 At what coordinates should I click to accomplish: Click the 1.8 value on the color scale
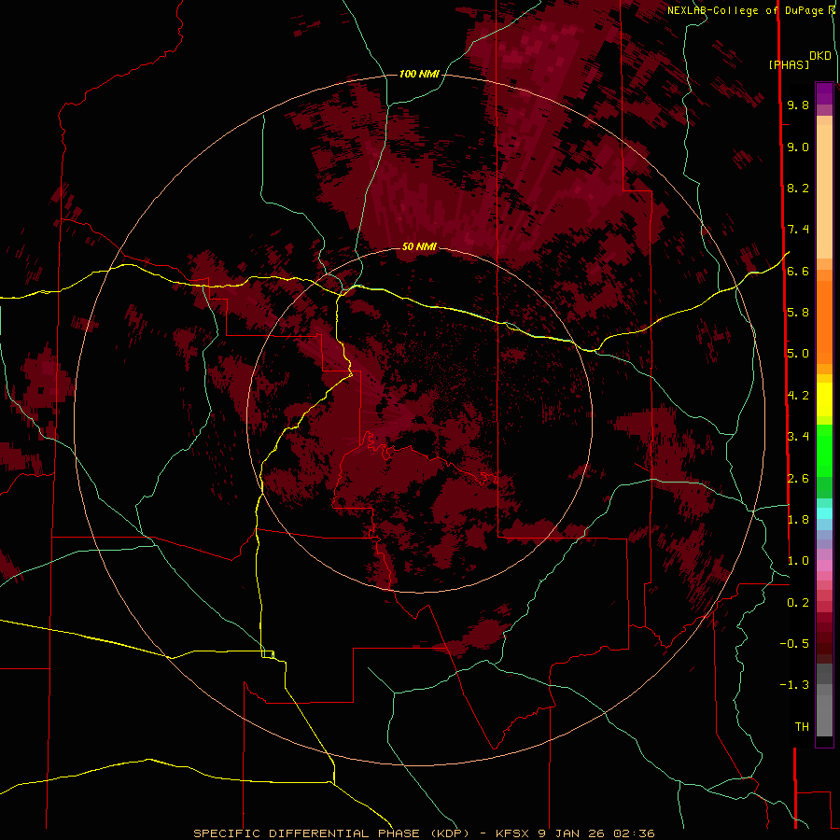(798, 520)
